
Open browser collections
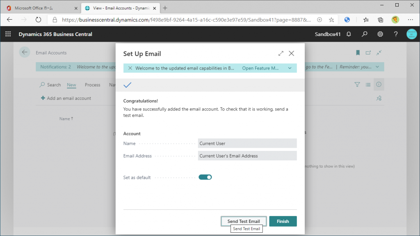click(x=380, y=20)
